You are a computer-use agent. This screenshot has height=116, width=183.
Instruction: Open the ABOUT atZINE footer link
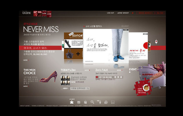pos(25,106)
